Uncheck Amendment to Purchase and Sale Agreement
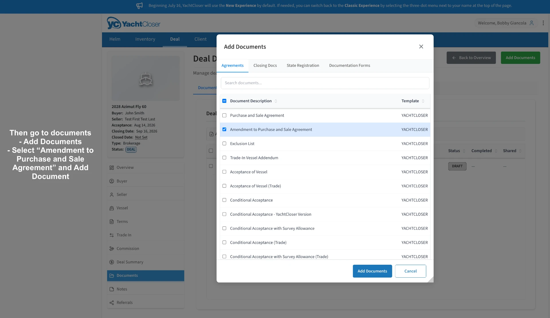Viewport: 550px width, 318px height. [x=224, y=129]
